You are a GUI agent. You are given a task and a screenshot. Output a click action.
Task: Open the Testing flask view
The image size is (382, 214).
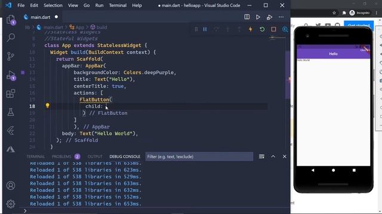click(x=11, y=112)
